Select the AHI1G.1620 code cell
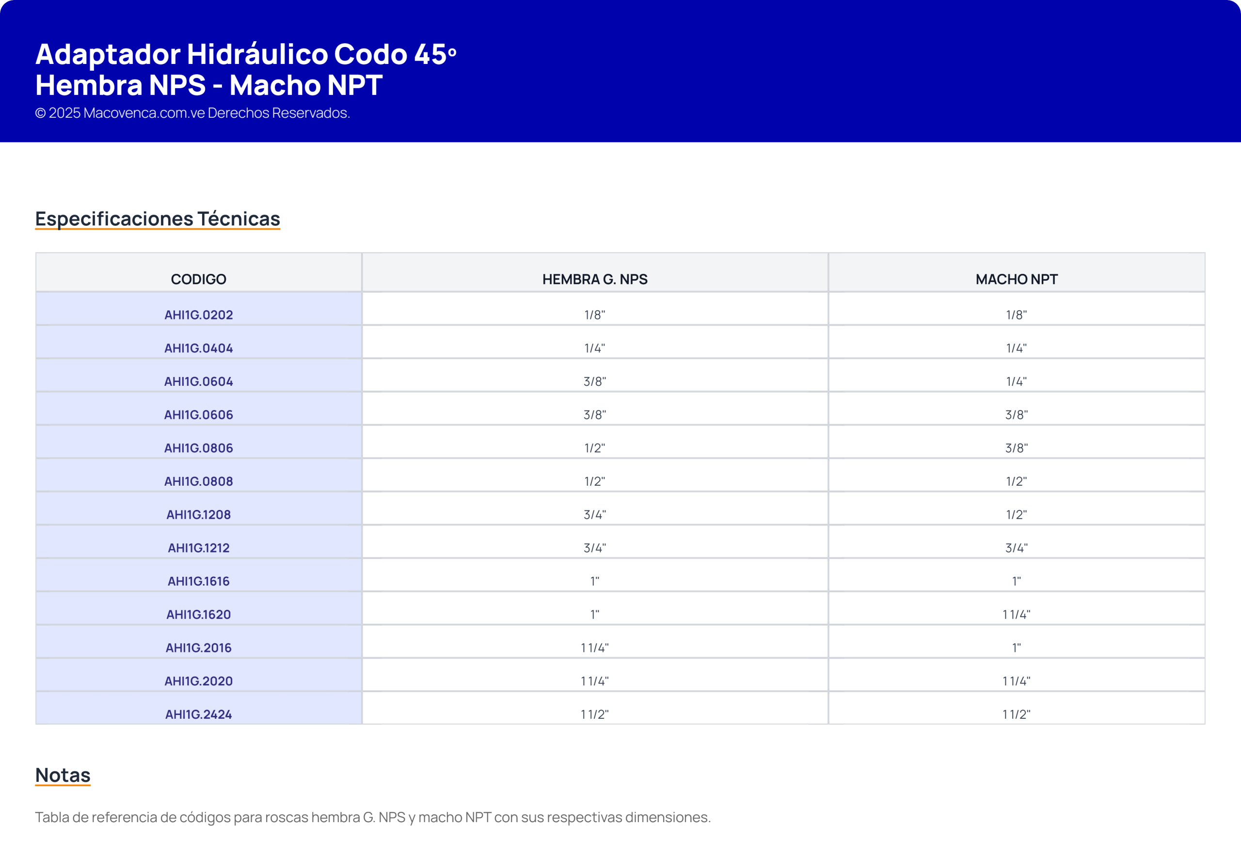1241x856 pixels. pyautogui.click(x=198, y=614)
